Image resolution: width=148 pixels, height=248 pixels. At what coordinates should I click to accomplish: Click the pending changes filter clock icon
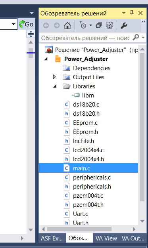click(83, 25)
